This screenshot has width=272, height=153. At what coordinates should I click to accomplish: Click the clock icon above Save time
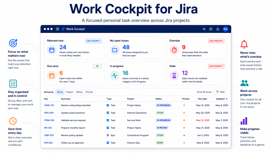click(13, 121)
